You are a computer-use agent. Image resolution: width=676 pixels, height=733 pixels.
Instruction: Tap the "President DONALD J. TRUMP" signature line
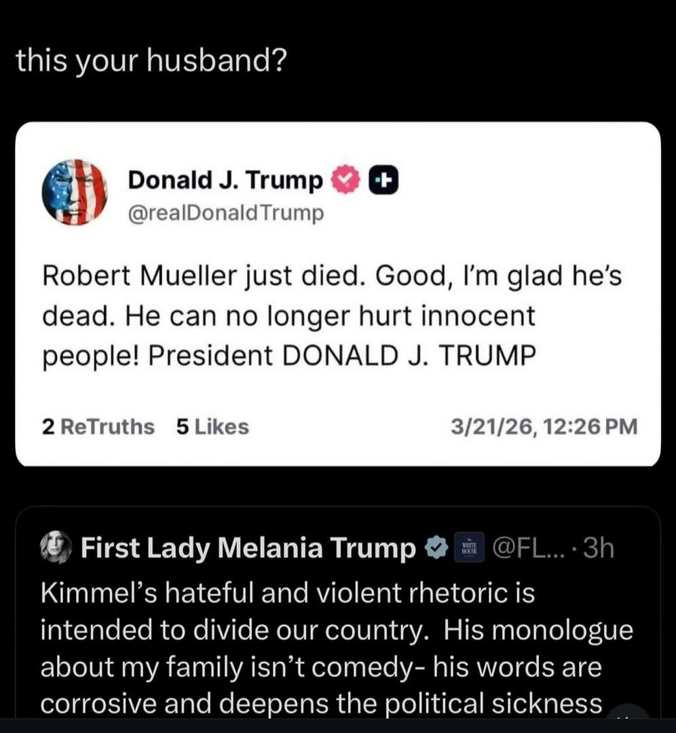(x=343, y=356)
